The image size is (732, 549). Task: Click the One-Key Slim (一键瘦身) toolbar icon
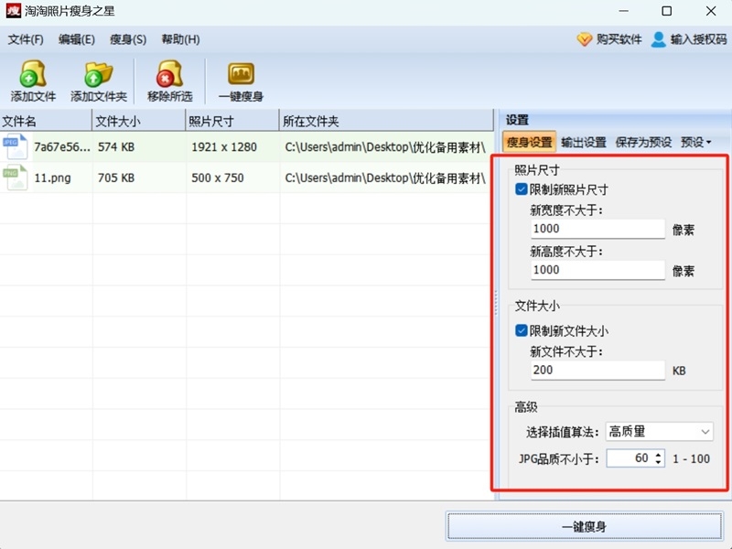(x=241, y=74)
